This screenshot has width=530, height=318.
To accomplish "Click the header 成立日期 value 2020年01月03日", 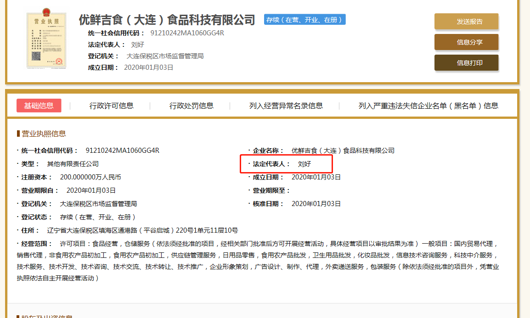I will 149,67.
